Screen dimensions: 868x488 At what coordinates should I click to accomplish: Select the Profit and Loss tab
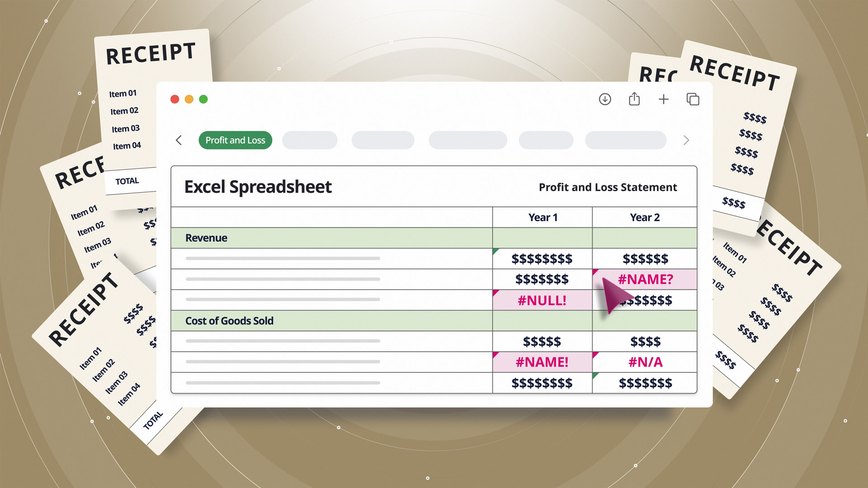[x=235, y=140]
